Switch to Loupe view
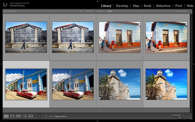The width and height of the screenshot is (195, 122). point(12,116)
